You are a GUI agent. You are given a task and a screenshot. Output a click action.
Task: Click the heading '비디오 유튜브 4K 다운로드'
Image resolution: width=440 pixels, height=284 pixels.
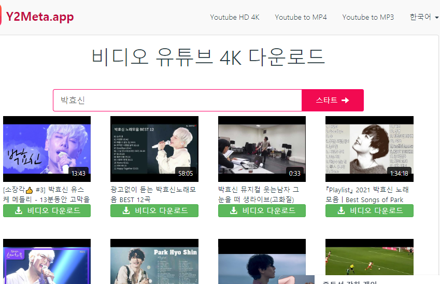coord(208,57)
